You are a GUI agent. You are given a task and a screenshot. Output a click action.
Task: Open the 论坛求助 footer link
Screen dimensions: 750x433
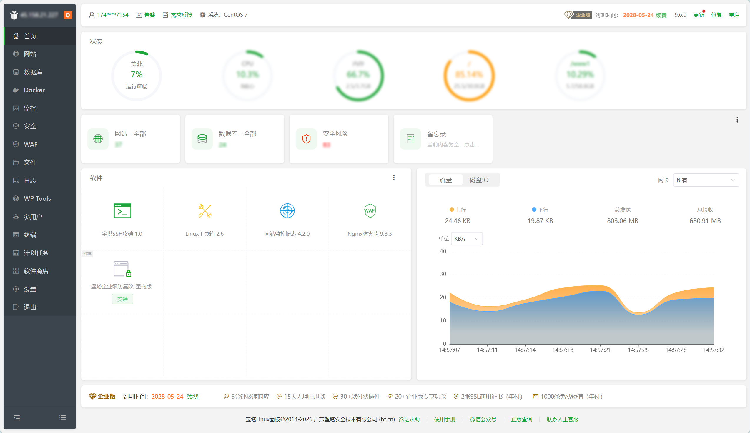click(x=409, y=419)
